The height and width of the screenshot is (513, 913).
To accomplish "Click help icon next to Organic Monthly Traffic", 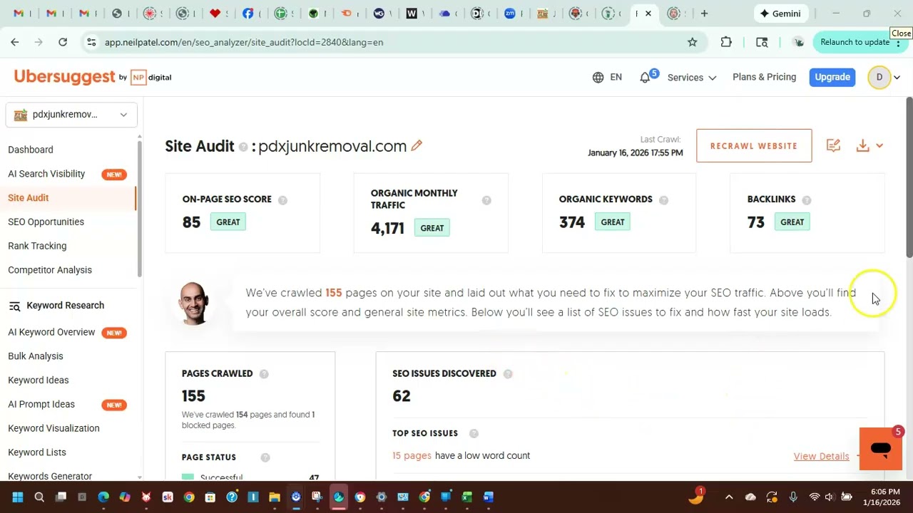I will [x=486, y=200].
